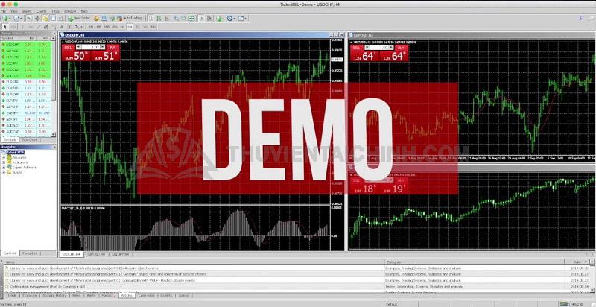
Task: Select the MN timeframe button
Action: pyautogui.click(x=153, y=27)
